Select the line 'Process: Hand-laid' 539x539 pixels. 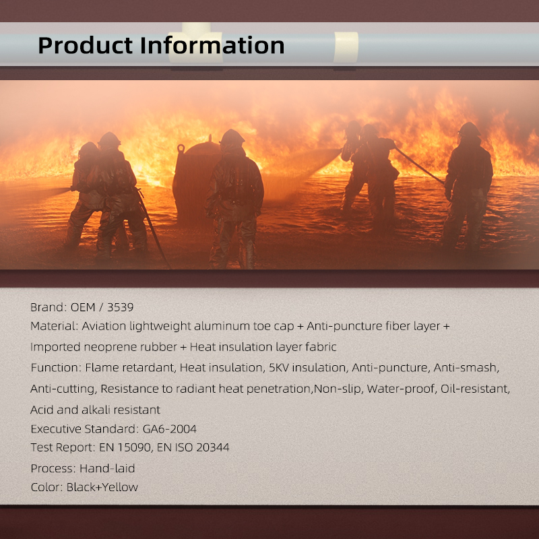point(82,468)
